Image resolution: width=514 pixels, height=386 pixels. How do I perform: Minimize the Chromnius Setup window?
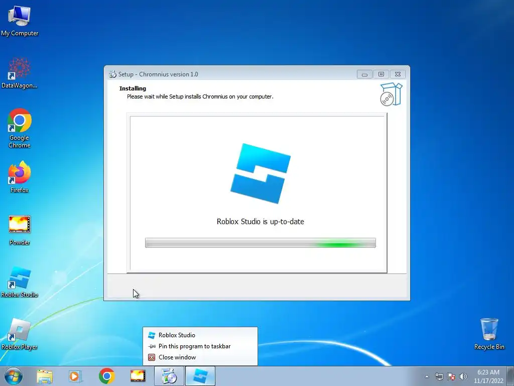[x=364, y=74]
